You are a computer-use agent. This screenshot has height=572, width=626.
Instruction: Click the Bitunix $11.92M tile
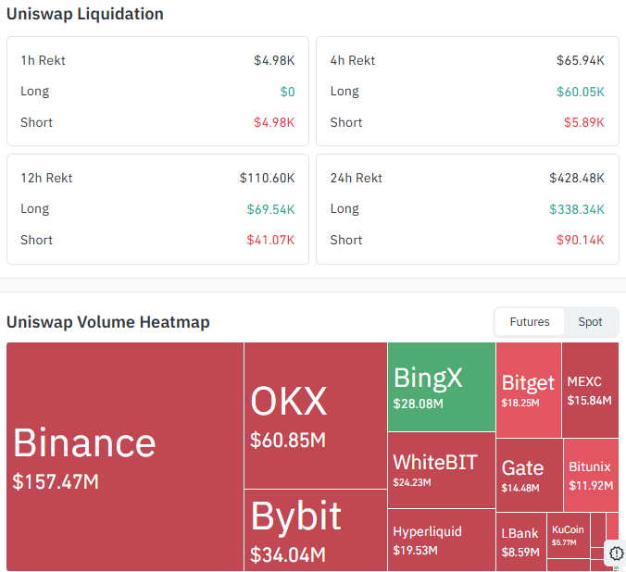click(x=591, y=475)
